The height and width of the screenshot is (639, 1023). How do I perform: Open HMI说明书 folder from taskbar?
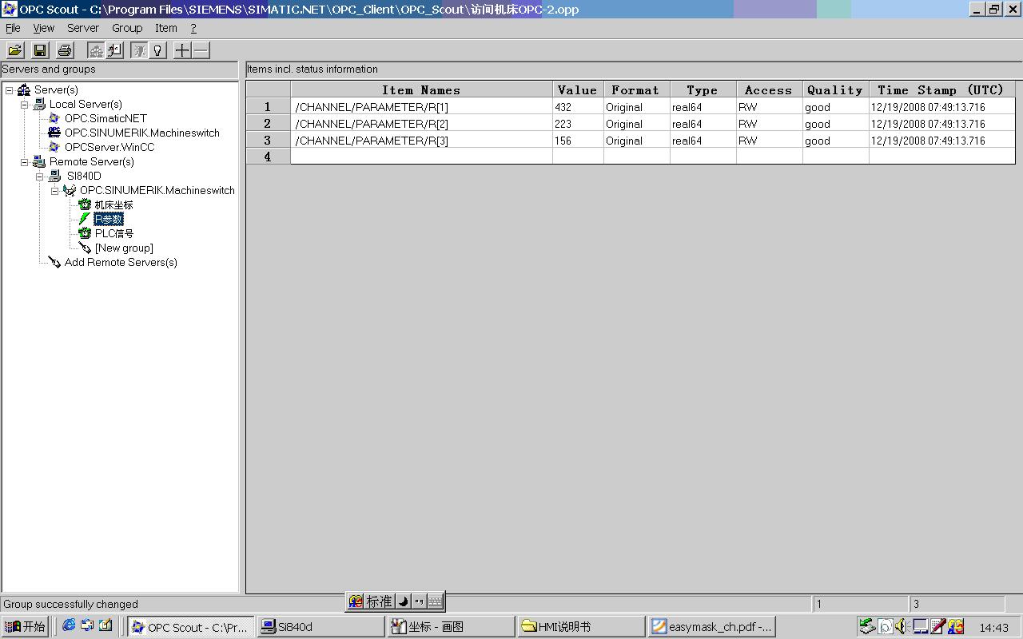pos(581,627)
